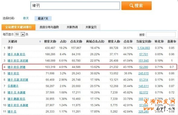Sort by the 关键词 column sort arrows
The height and width of the screenshot is (115, 178).
(x=40, y=42)
